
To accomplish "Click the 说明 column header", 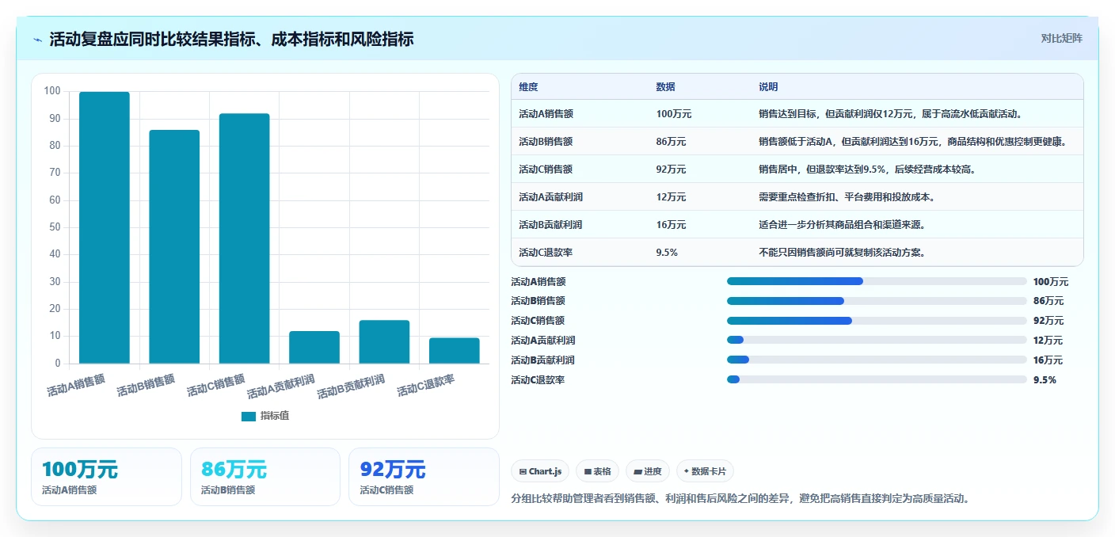I will pos(768,87).
